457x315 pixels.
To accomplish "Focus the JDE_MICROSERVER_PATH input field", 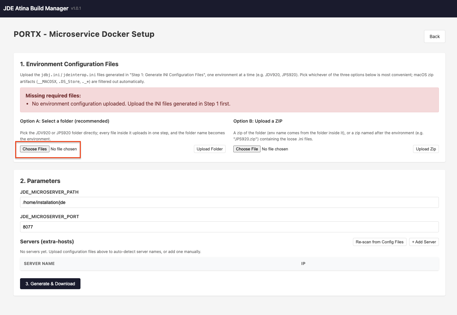I will coord(229,202).
